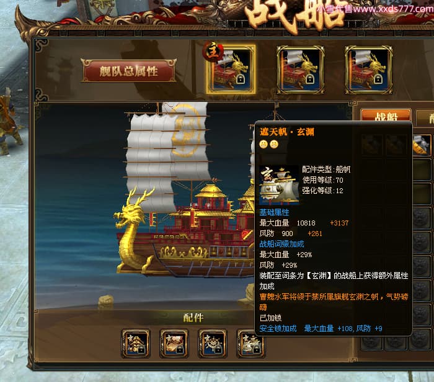Click the 遮天帆·玄渊 item image in the tooltip
This screenshot has width=434, height=382.
pos(279,185)
